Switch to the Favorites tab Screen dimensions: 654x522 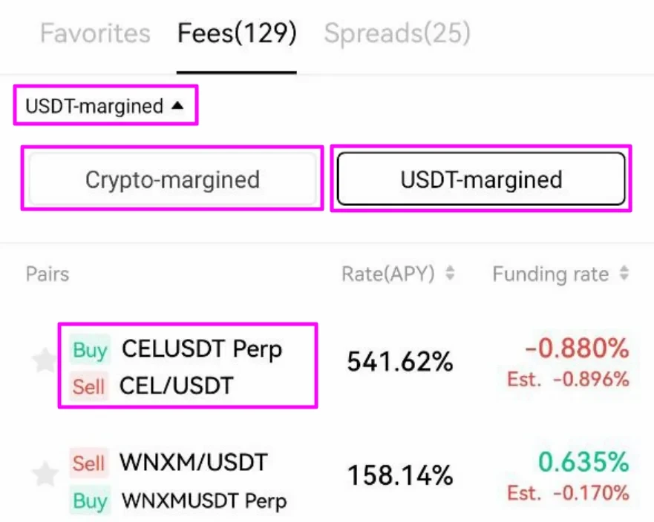(95, 33)
